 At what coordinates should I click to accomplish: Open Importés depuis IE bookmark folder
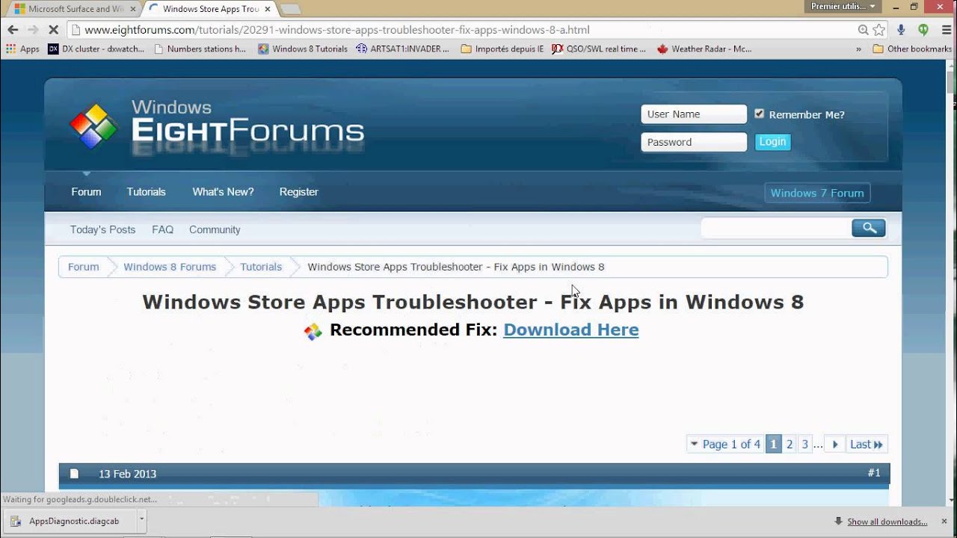coord(502,49)
